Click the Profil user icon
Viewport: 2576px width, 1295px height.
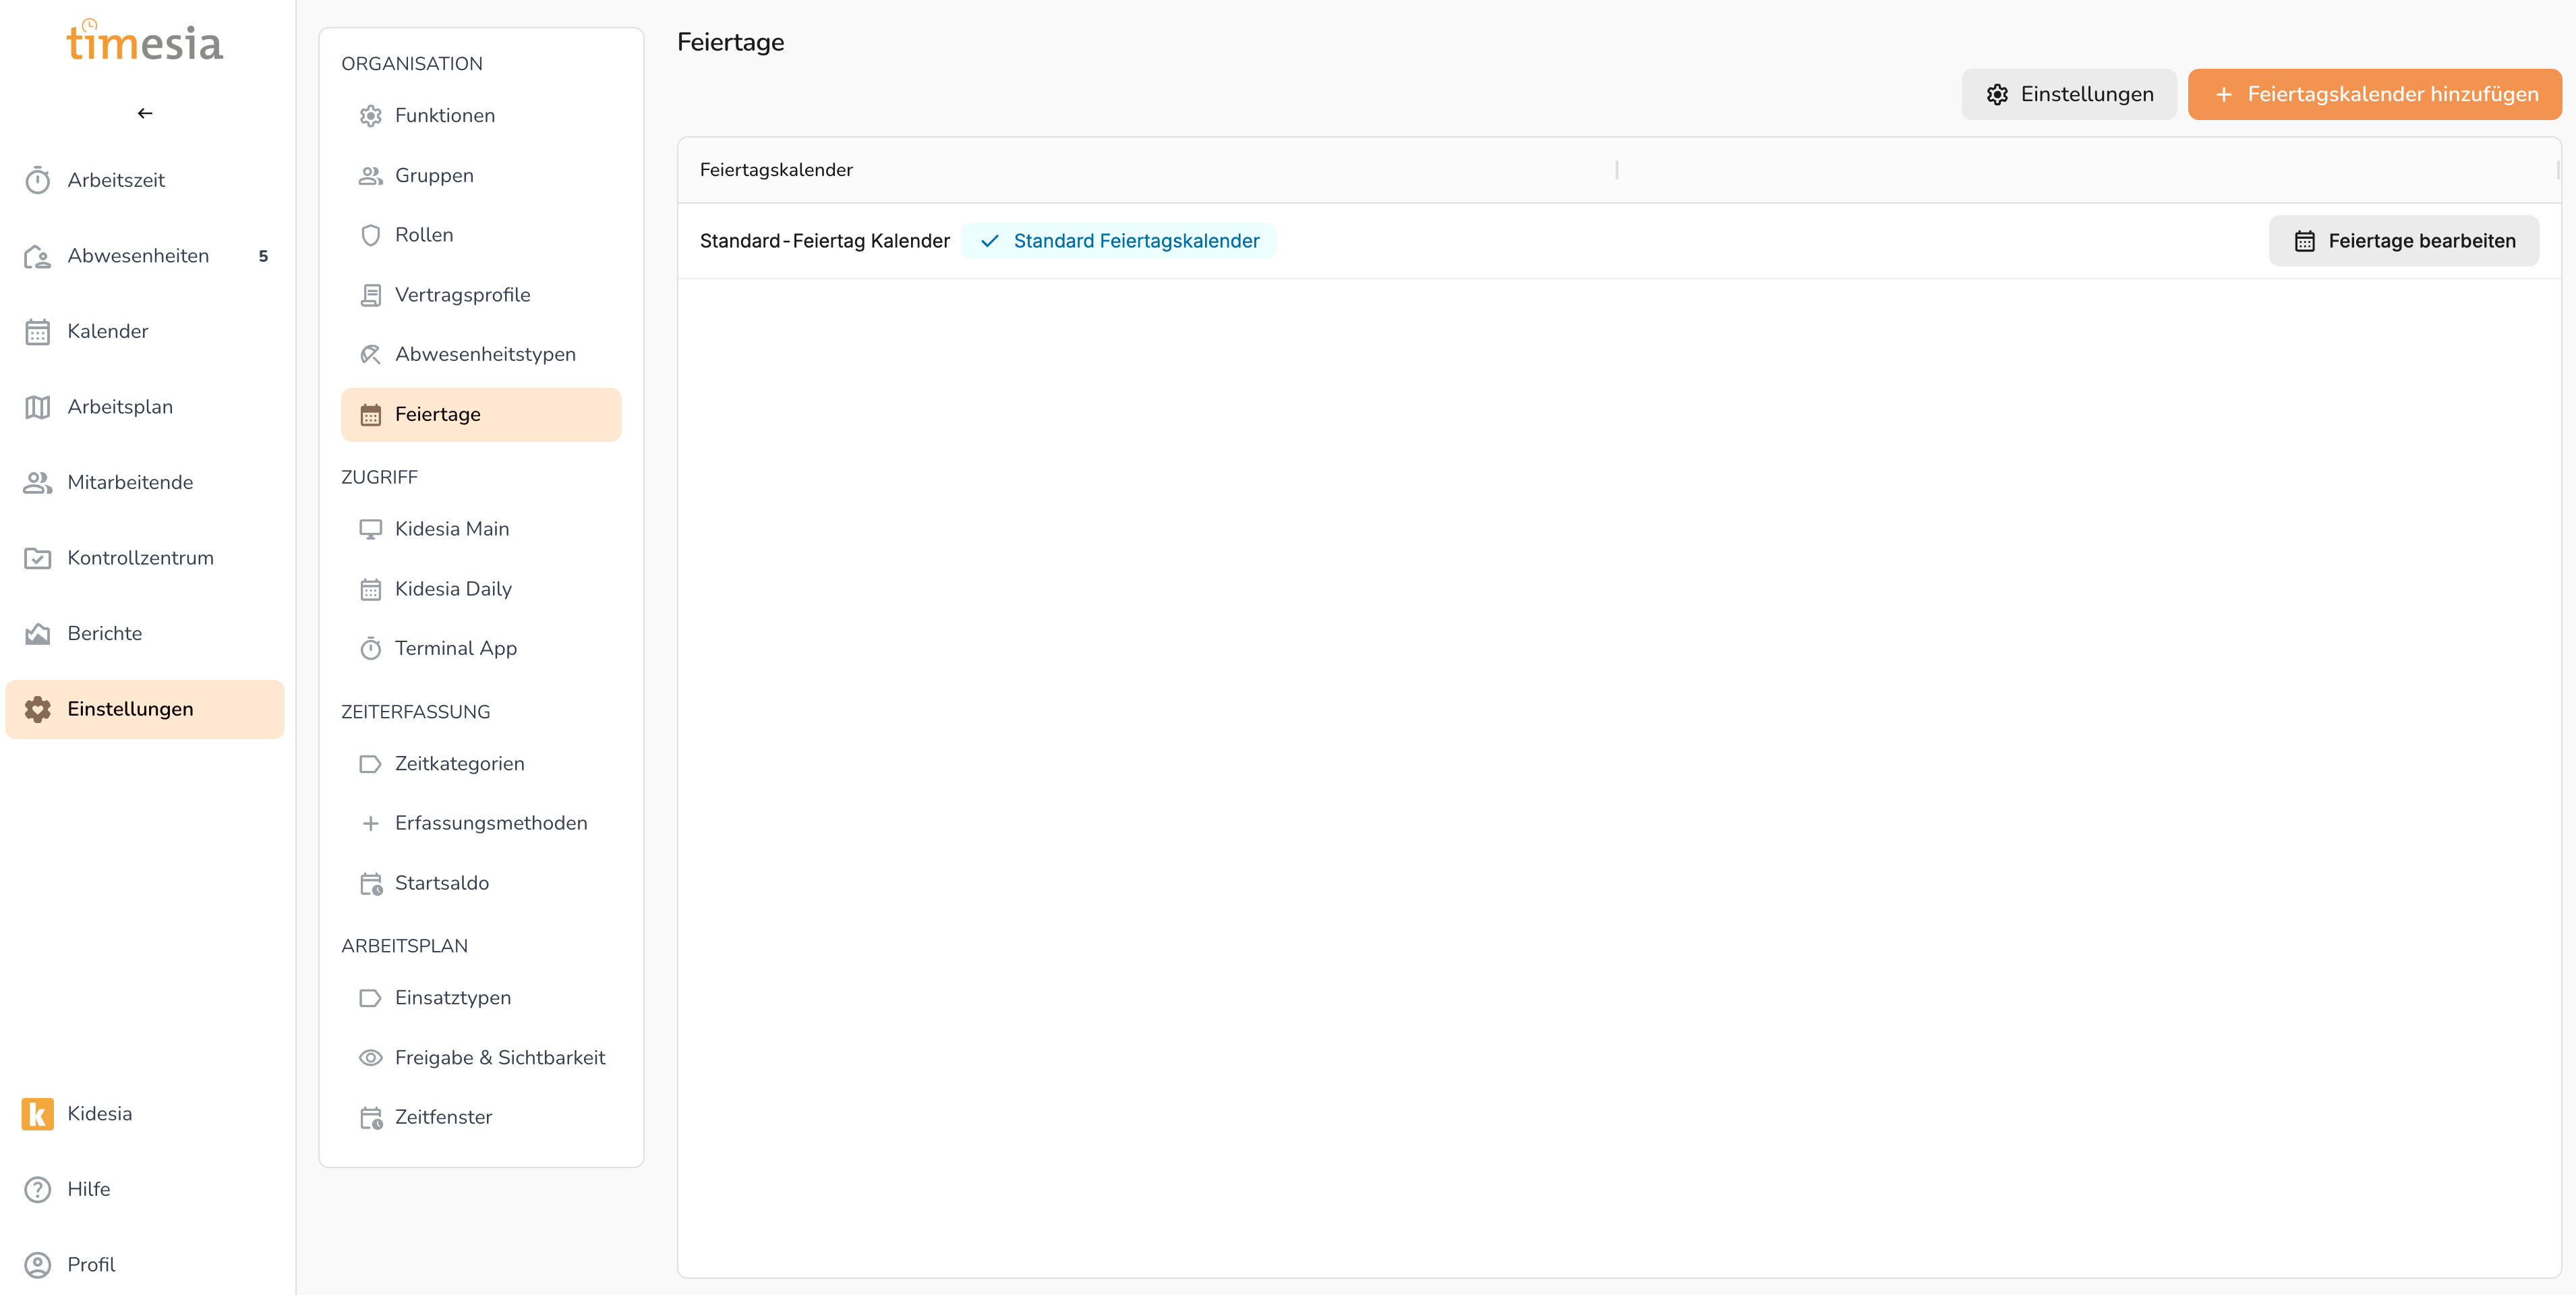[38, 1264]
